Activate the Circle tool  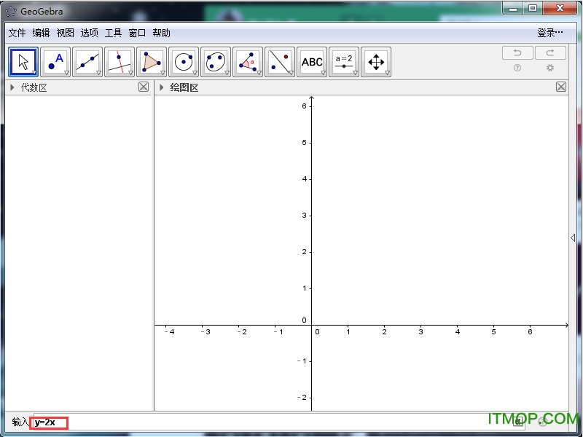click(183, 61)
